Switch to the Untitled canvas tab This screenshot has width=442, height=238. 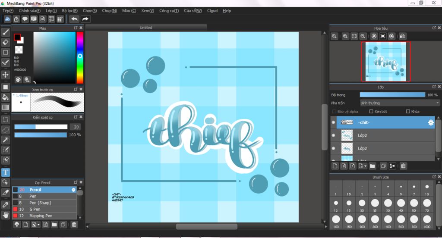point(146,28)
